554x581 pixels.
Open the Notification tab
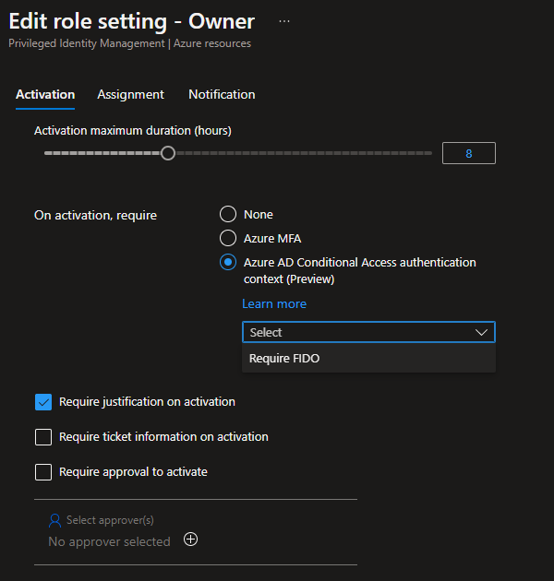pyautogui.click(x=222, y=94)
